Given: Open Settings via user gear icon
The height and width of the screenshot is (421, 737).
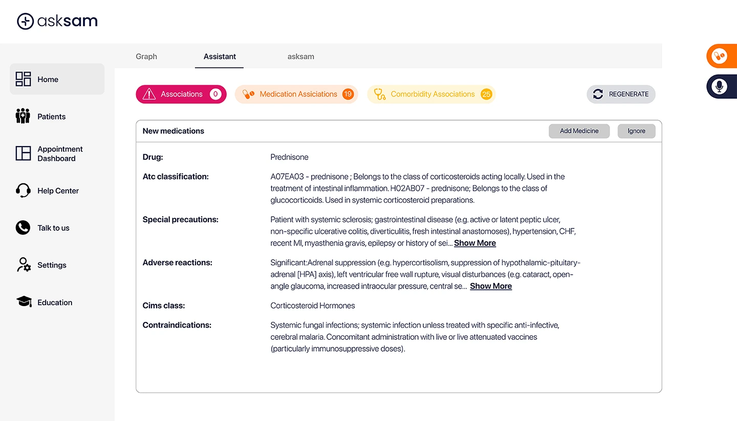Looking at the screenshot, I should click(x=24, y=265).
